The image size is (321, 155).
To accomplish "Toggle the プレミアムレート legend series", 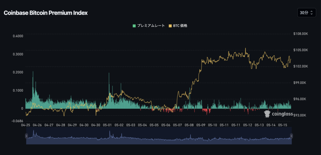I will (149, 26).
